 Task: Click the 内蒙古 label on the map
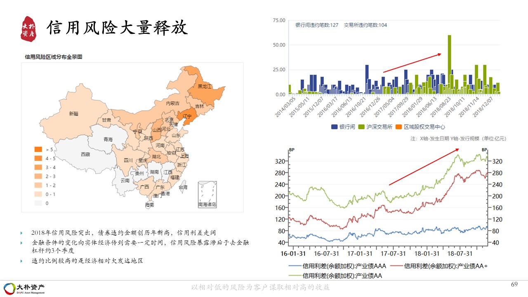172,104
